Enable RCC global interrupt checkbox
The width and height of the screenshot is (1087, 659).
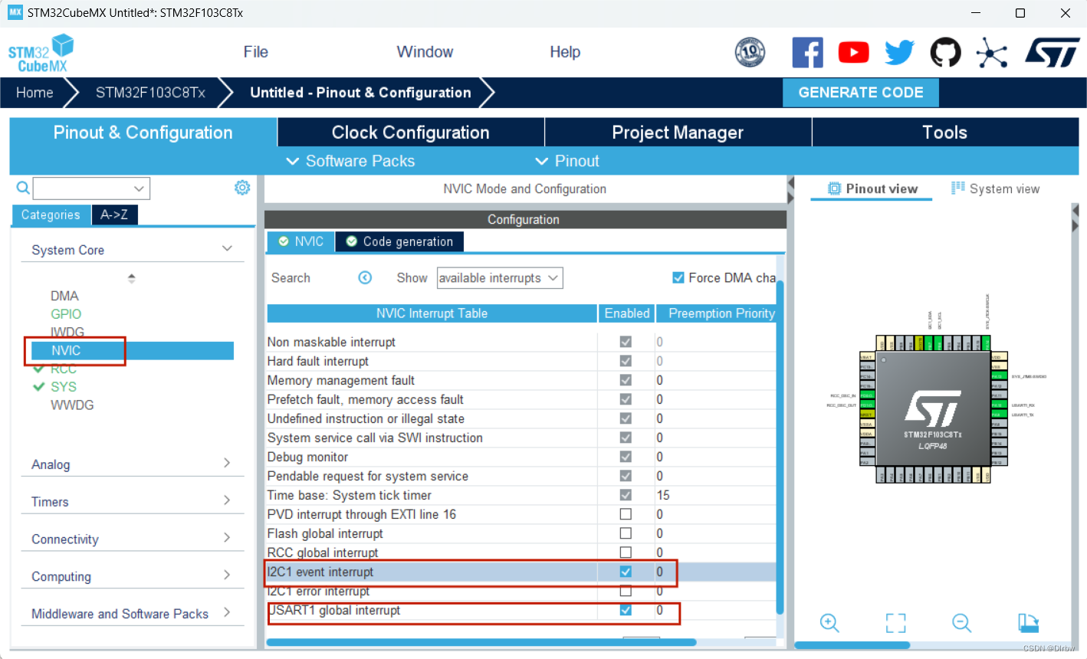[626, 552]
